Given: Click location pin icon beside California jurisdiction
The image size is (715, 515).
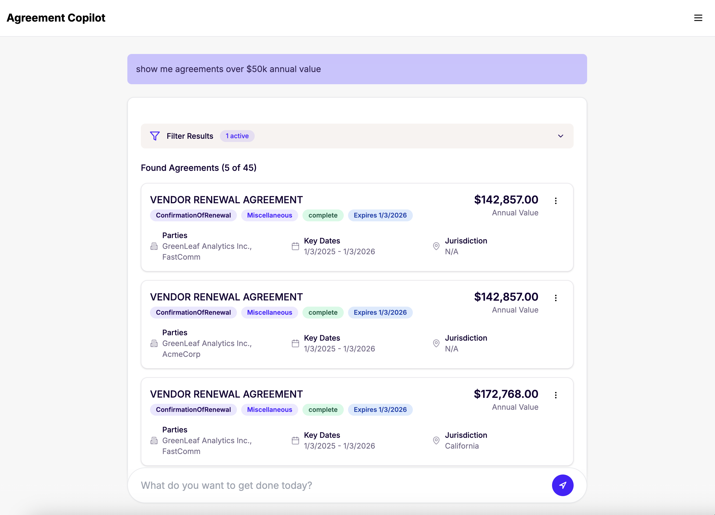Looking at the screenshot, I should [436, 441].
